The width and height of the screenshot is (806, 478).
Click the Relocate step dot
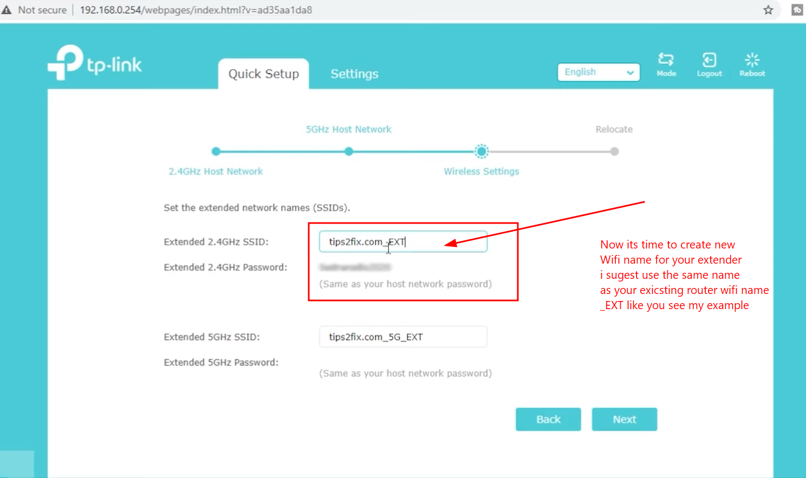[614, 152]
